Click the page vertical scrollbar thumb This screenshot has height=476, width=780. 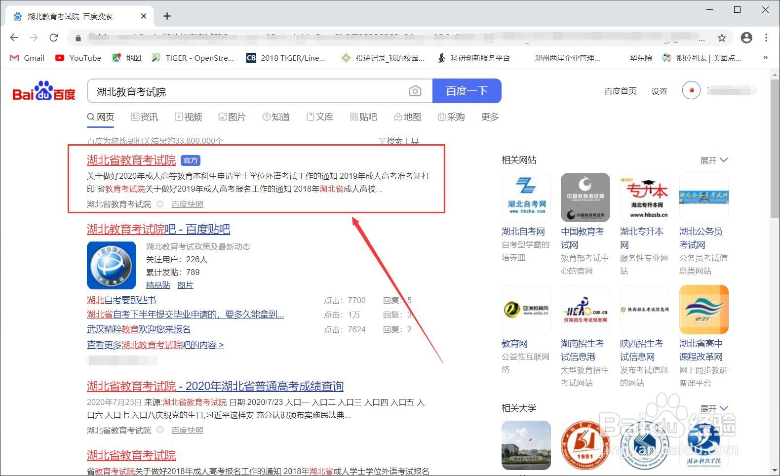click(775, 148)
